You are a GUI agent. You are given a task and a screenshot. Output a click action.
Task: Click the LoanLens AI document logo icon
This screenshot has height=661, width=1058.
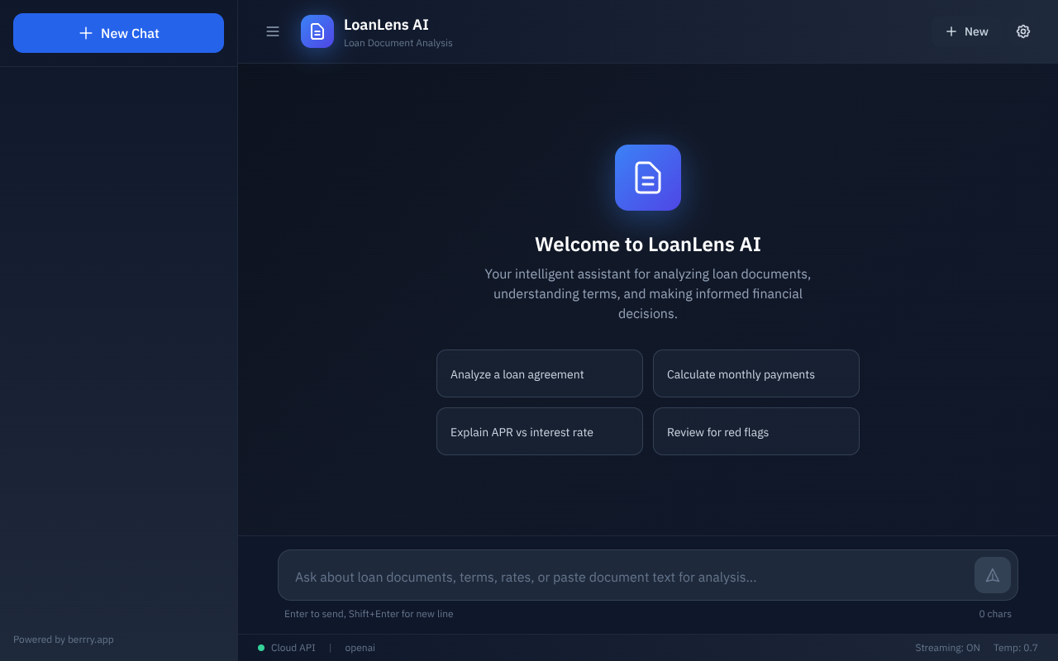coord(317,31)
